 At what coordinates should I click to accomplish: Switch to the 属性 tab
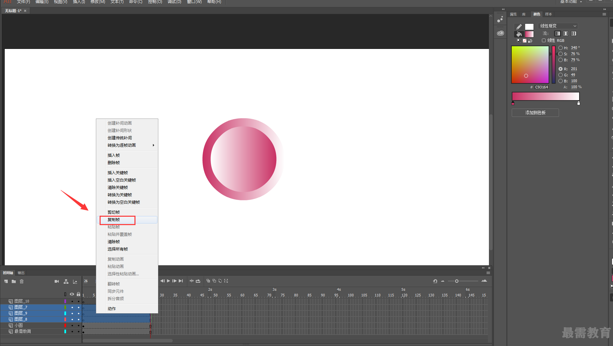(x=513, y=14)
